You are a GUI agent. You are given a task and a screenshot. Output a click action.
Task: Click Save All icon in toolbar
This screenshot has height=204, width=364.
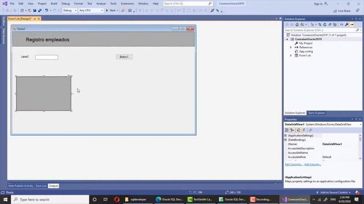40,11
